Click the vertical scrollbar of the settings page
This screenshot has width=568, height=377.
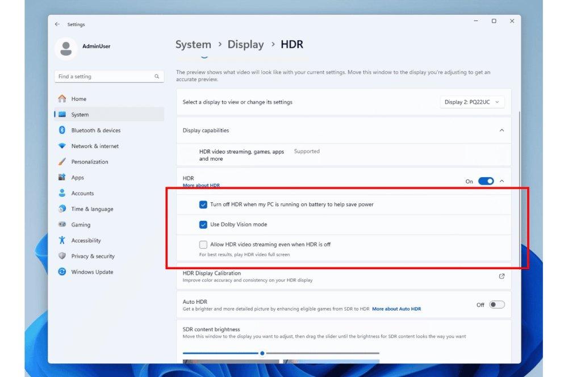(519, 188)
